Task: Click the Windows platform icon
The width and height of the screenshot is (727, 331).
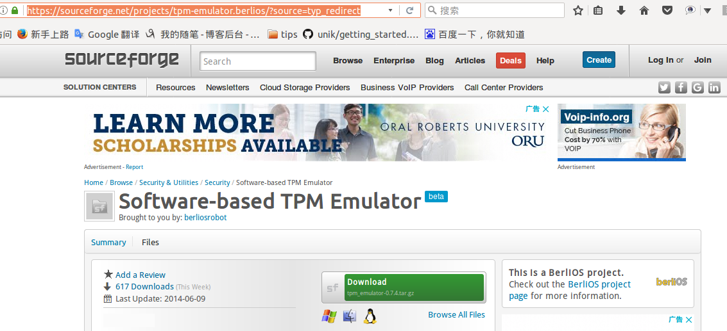Action: 329,316
